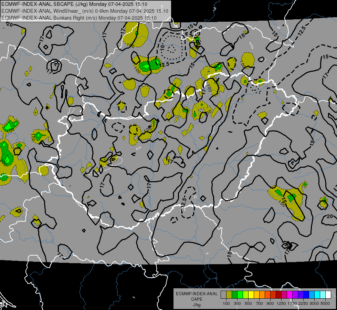The height and width of the screenshot is (310, 337).
Task: Click the purple swatch after 1750
Action: (x=295, y=294)
